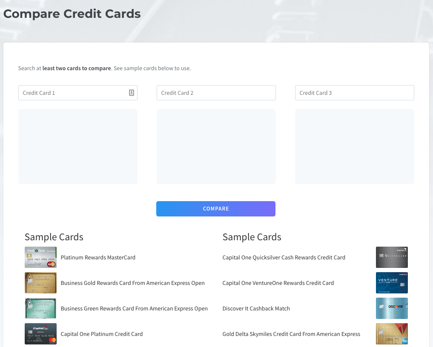This screenshot has height=347, width=433.
Task: Choose Business Gold Rewards Card From American Express Open
Action: (x=132, y=283)
